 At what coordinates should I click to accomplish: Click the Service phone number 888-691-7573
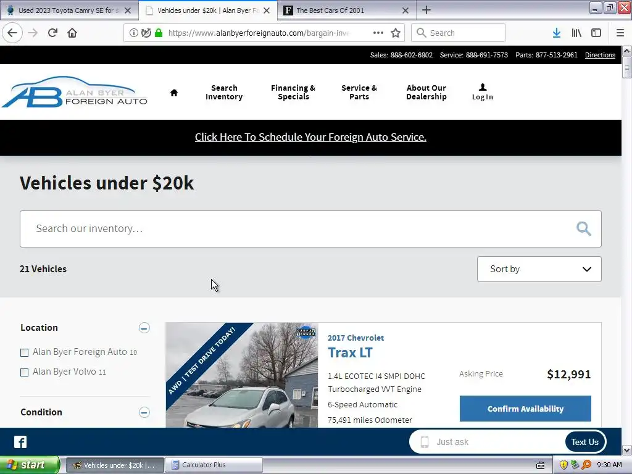486,55
